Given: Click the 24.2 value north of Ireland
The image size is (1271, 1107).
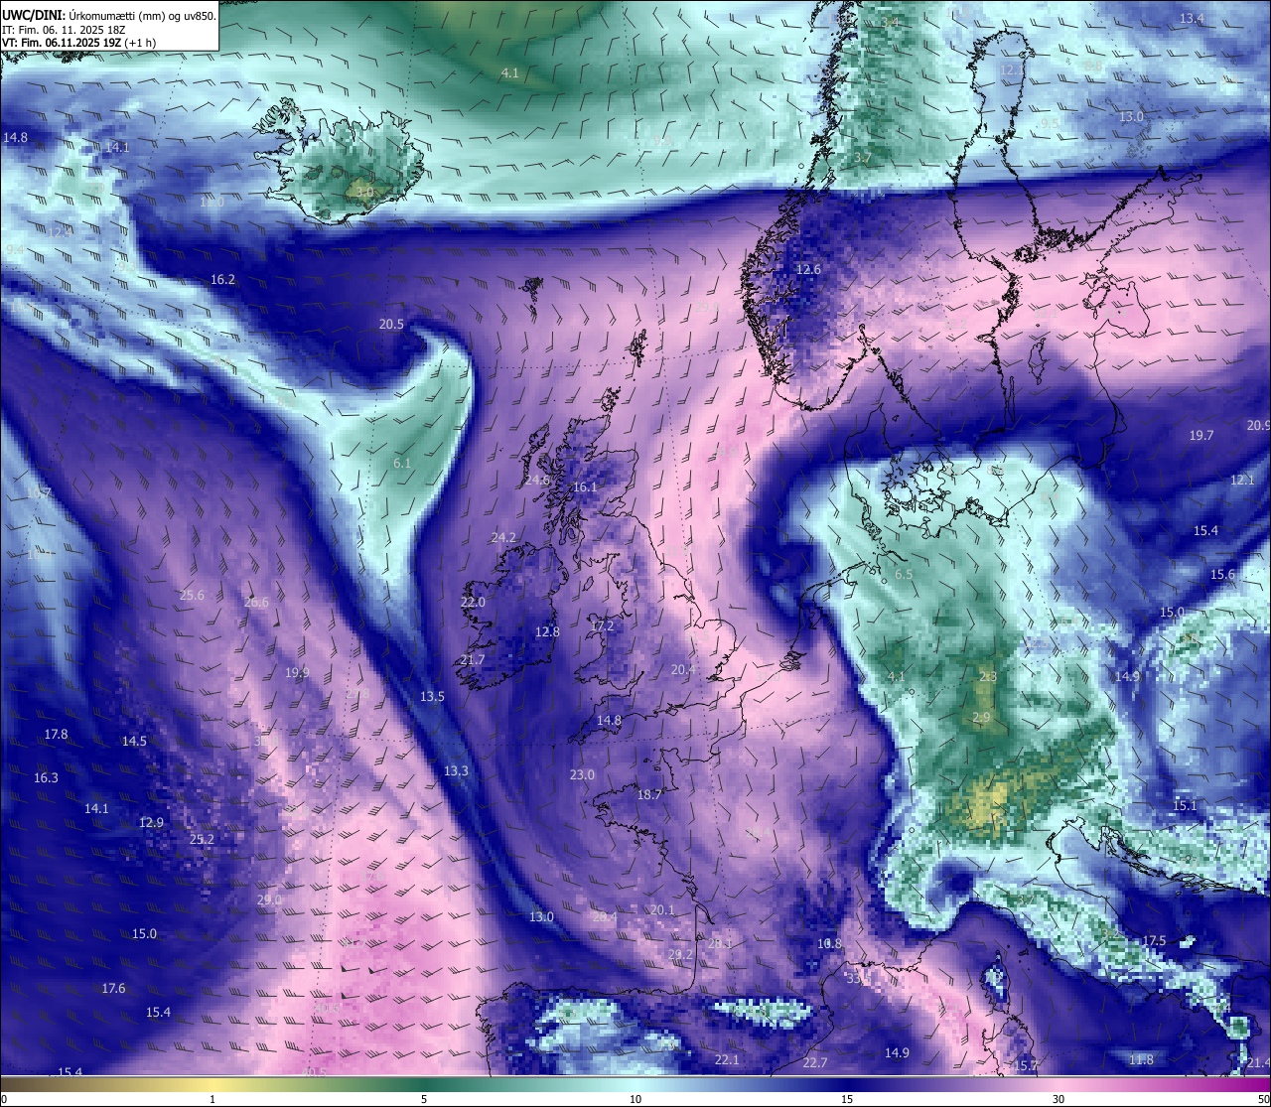Looking at the screenshot, I should pos(503,538).
